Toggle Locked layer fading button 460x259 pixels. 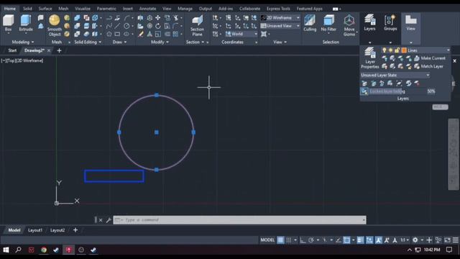point(364,91)
